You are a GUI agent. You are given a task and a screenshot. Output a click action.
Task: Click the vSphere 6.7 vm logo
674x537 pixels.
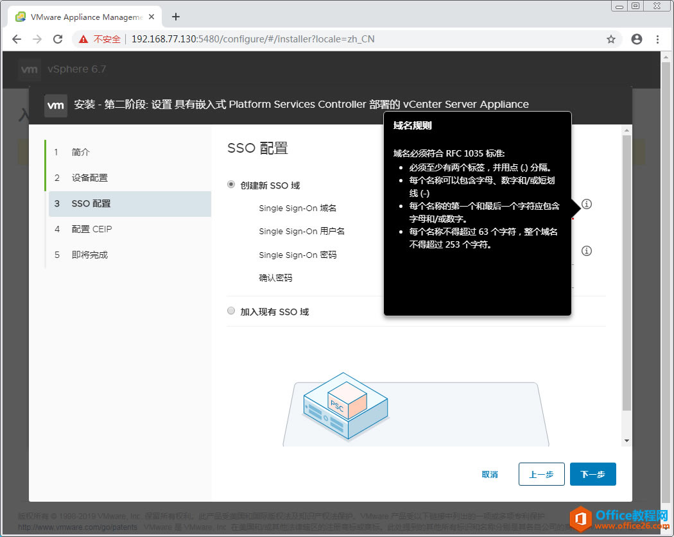click(x=30, y=69)
